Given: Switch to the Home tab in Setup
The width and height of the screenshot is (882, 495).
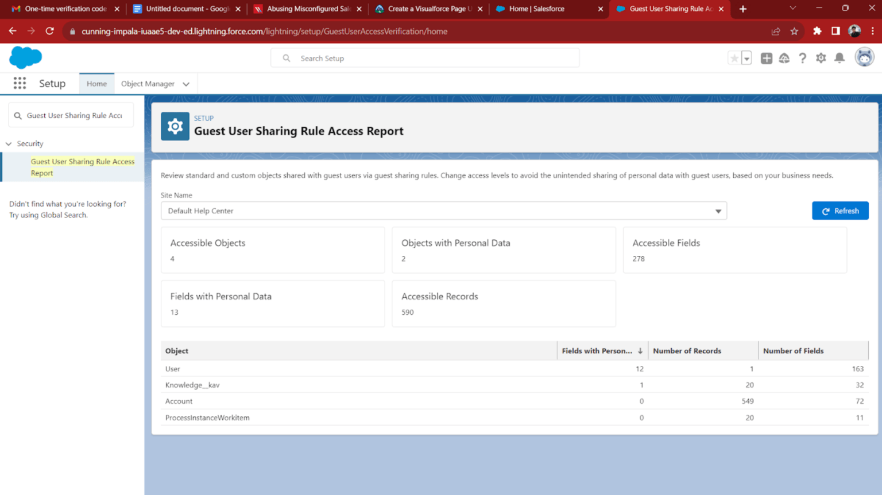Looking at the screenshot, I should tap(96, 83).
